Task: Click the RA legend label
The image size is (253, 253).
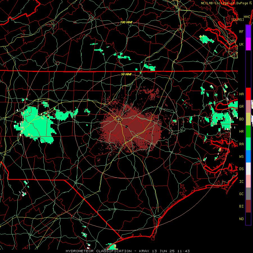Action: 241,144
